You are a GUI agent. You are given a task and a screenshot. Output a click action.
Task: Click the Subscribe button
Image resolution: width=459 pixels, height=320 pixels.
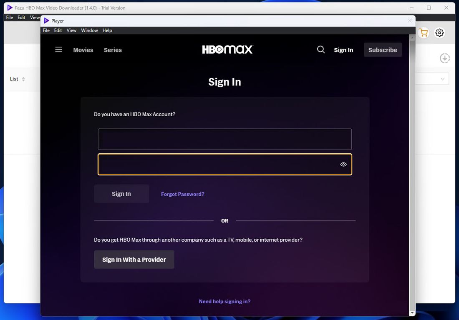click(383, 50)
